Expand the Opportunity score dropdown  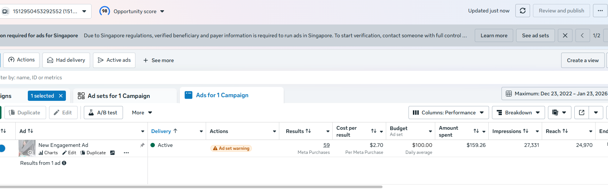pos(162,11)
